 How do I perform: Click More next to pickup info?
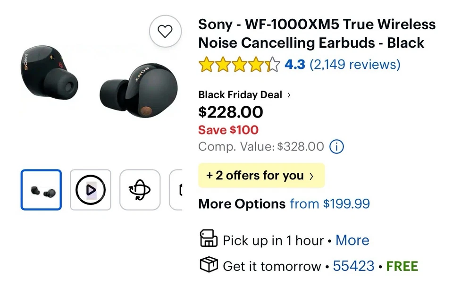point(352,240)
